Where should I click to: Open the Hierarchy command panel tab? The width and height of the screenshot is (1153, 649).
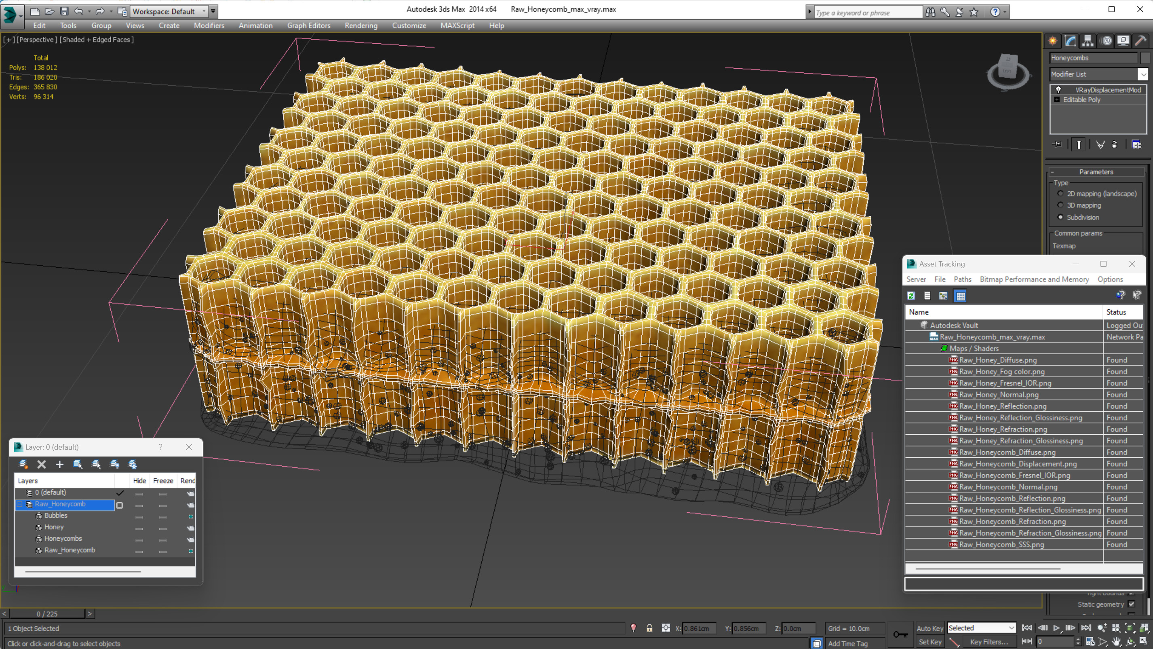1088,41
